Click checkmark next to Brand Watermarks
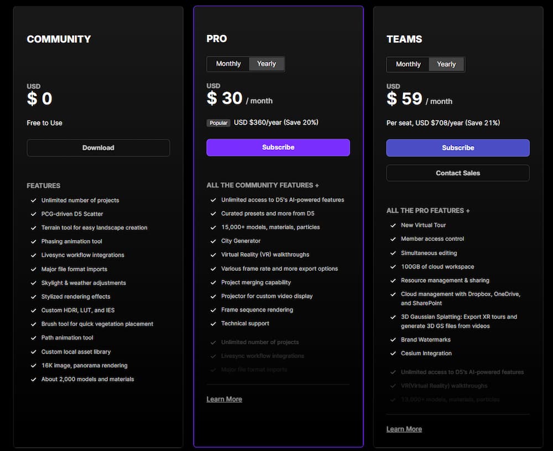 coord(393,339)
